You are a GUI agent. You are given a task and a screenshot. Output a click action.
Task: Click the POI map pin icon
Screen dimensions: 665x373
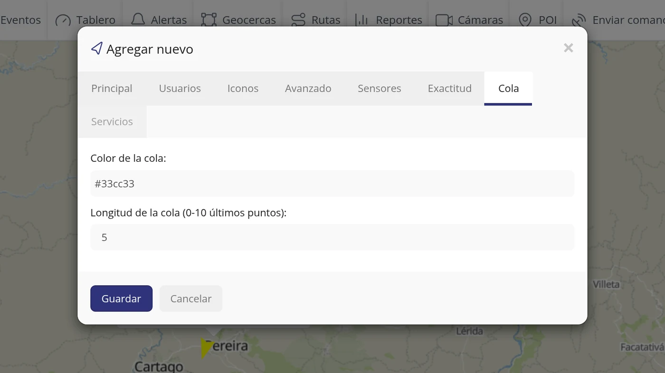[525, 20]
